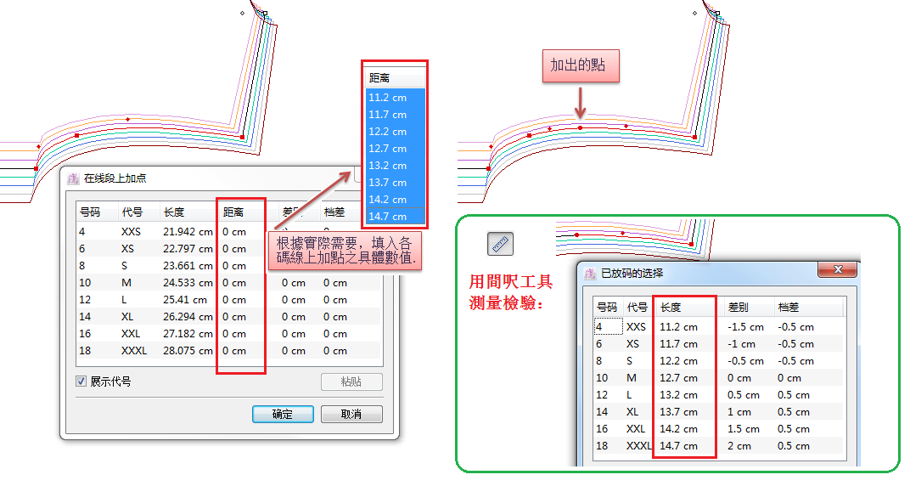Viewport: 910px width, 486px height.
Task: Click 号码 column header in 在线段上加点 dialog
Action: coord(90,212)
